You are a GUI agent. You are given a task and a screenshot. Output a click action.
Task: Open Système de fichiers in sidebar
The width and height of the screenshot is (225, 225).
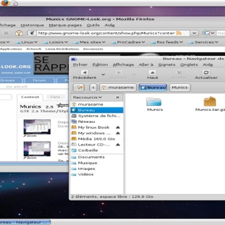pyautogui.click(x=97, y=116)
